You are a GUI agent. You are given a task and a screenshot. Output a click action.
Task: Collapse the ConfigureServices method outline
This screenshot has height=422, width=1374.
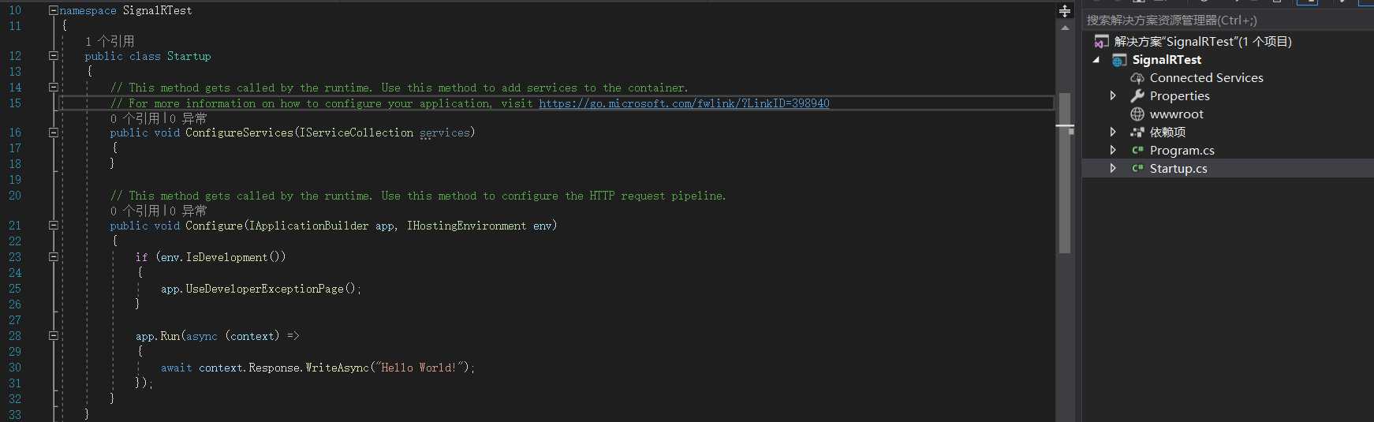click(x=53, y=133)
